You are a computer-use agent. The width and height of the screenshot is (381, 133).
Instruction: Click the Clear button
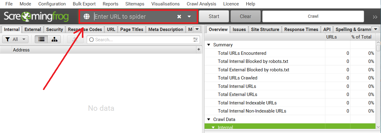(x=246, y=17)
